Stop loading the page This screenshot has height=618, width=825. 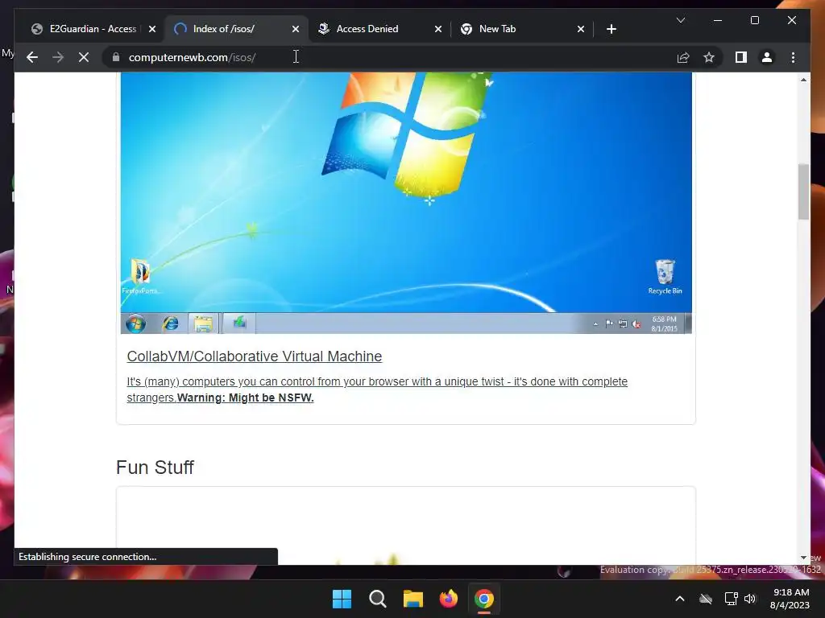(84, 57)
